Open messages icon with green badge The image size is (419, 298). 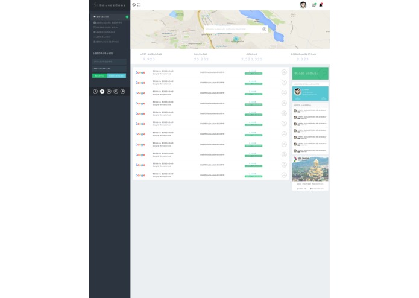pyautogui.click(x=313, y=5)
